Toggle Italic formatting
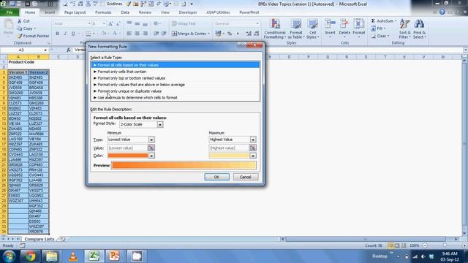The height and width of the screenshot is (263, 468). [x=65, y=34]
